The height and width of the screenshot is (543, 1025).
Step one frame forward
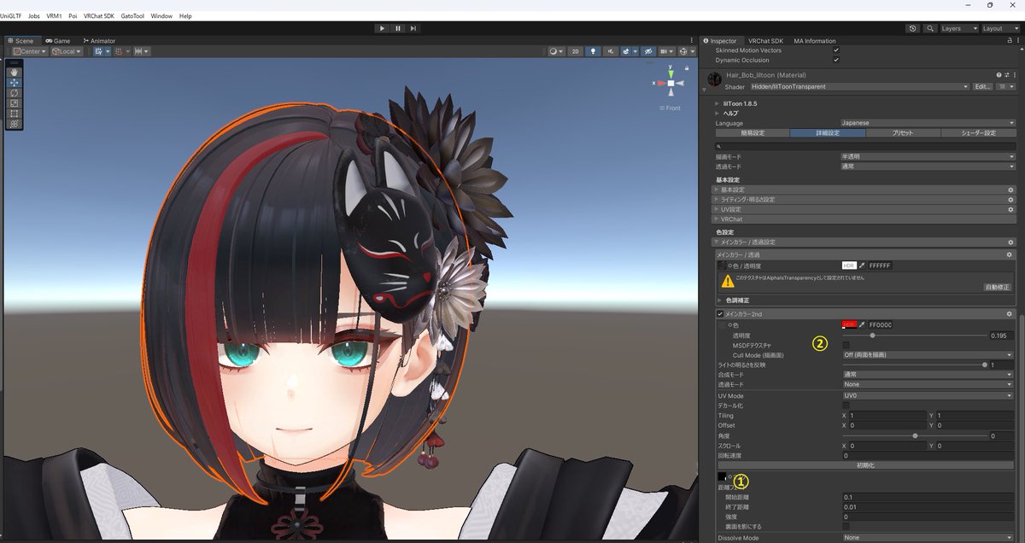click(414, 28)
